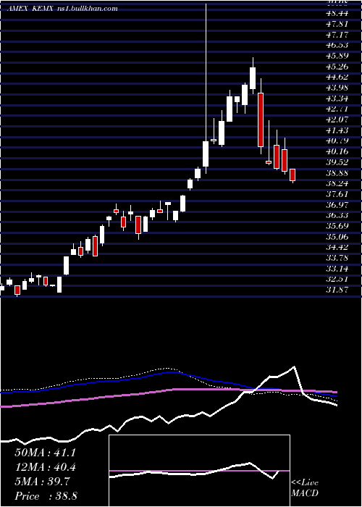Click the highest white candle near 45.26
362x507 pixels.
[253, 78]
